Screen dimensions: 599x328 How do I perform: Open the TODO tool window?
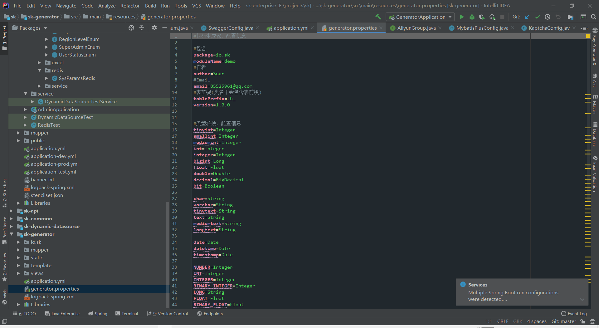pos(24,314)
